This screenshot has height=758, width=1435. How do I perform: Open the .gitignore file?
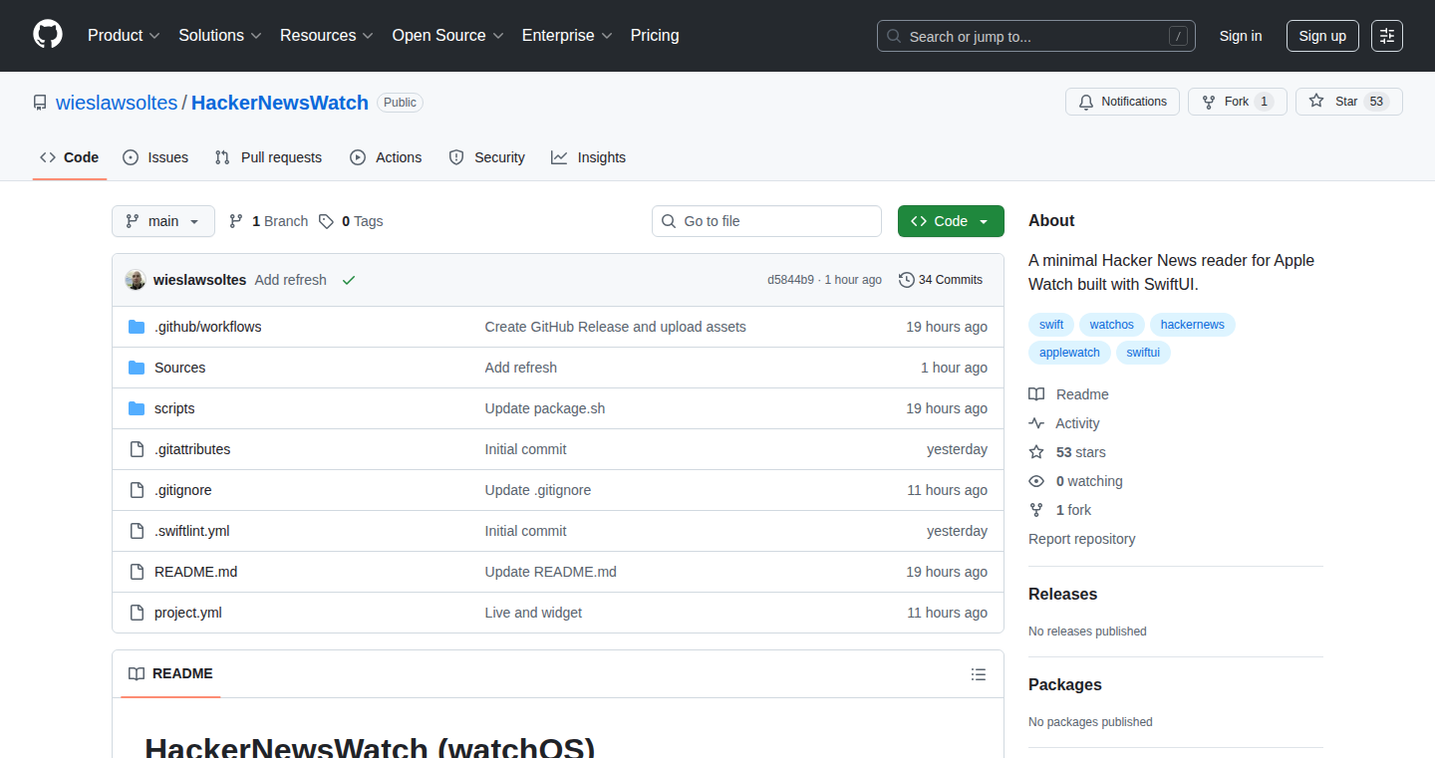182,490
